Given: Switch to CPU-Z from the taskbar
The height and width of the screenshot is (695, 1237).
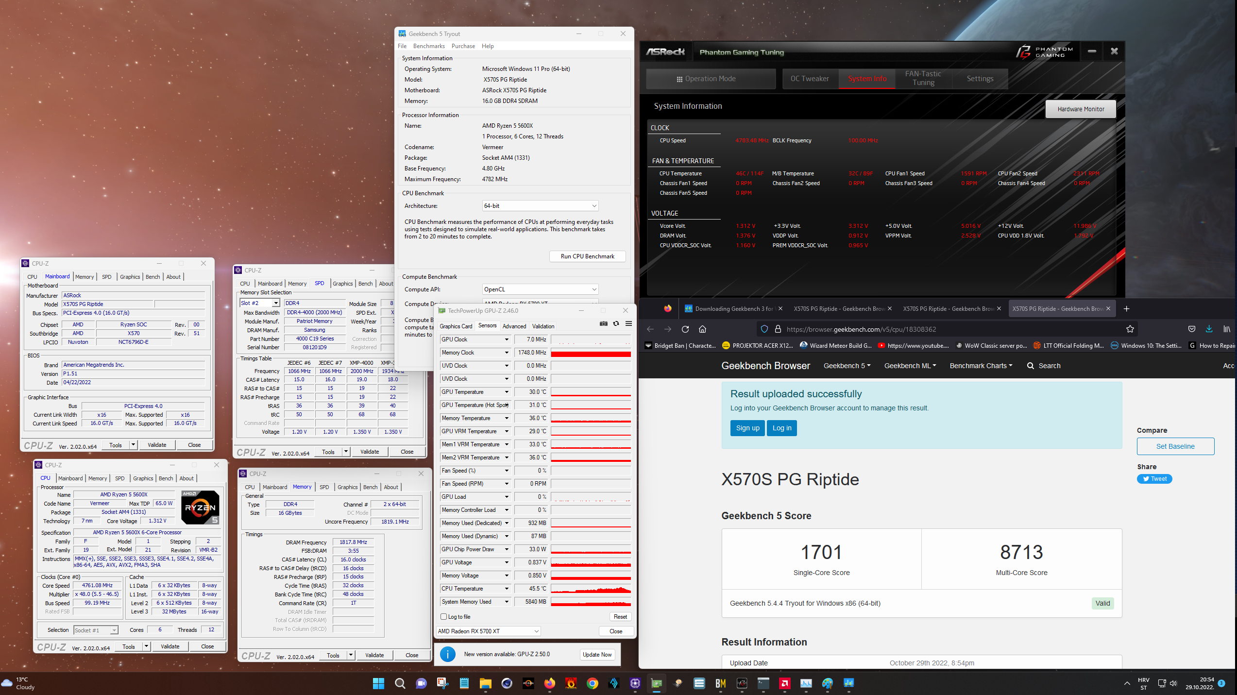Looking at the screenshot, I should click(x=635, y=683).
